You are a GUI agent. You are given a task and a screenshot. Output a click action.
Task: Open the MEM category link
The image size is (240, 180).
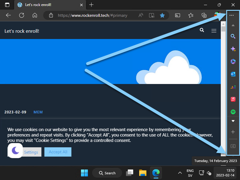[x=38, y=112]
